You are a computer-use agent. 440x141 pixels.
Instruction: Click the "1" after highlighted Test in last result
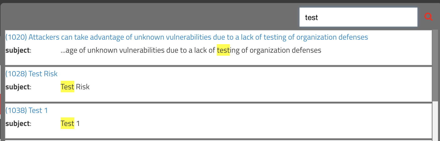click(78, 123)
